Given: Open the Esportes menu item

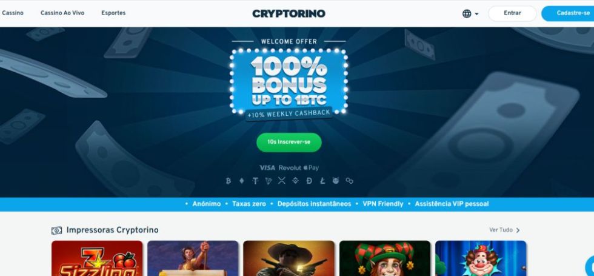Looking at the screenshot, I should (x=113, y=13).
